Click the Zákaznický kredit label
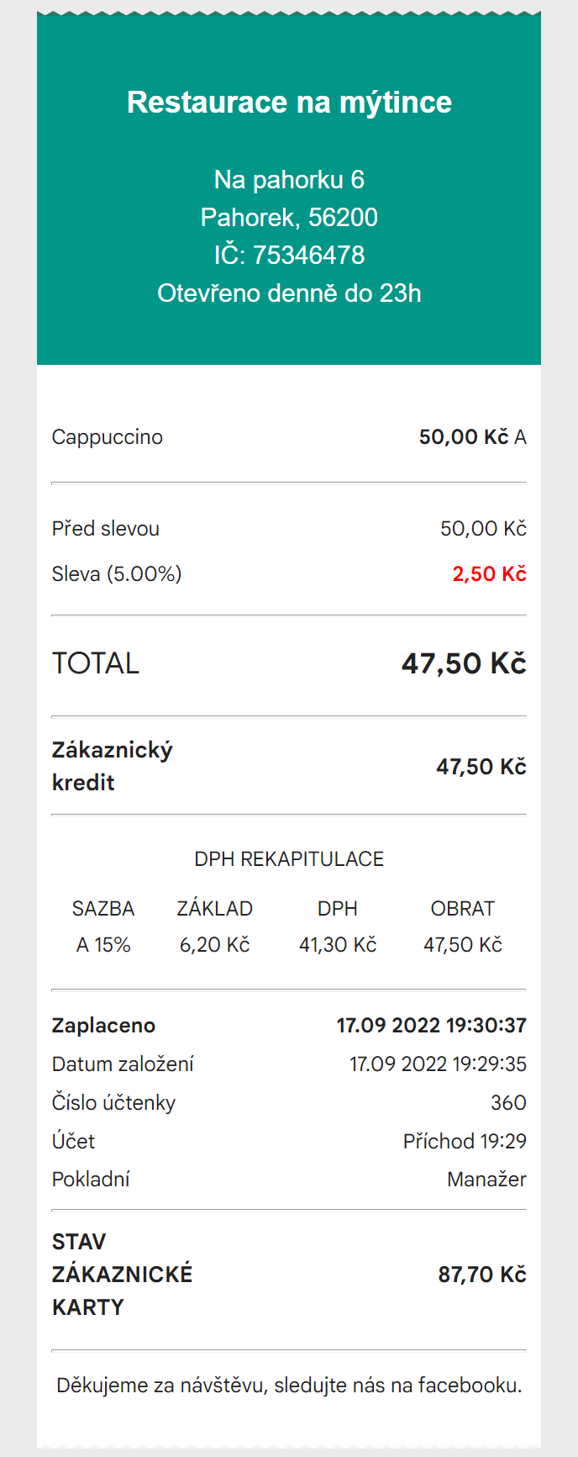The width and height of the screenshot is (578, 1457). tap(113, 766)
